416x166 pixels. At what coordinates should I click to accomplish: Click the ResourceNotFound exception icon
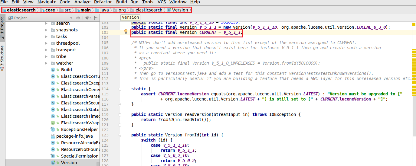point(53,149)
